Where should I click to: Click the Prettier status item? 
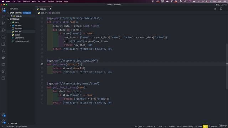(x=213, y=127)
